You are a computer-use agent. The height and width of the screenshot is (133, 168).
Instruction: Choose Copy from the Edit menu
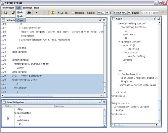click(x=21, y=20)
